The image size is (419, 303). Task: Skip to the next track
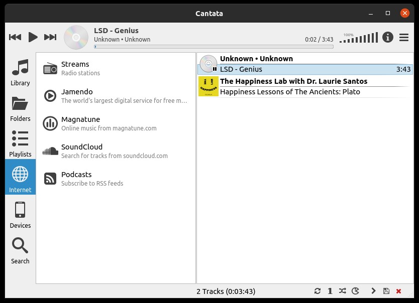click(x=50, y=37)
